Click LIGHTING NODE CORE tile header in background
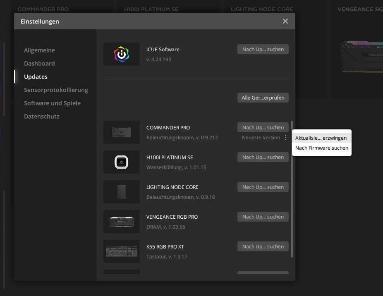The height and width of the screenshot is (296, 383). coord(262,9)
